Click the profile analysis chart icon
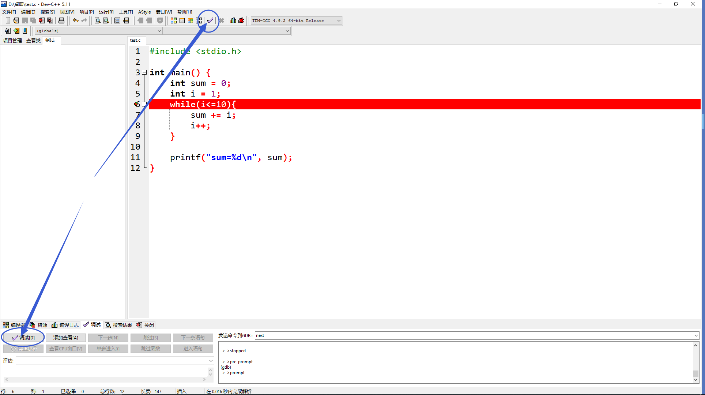705x395 pixels. (x=233, y=20)
